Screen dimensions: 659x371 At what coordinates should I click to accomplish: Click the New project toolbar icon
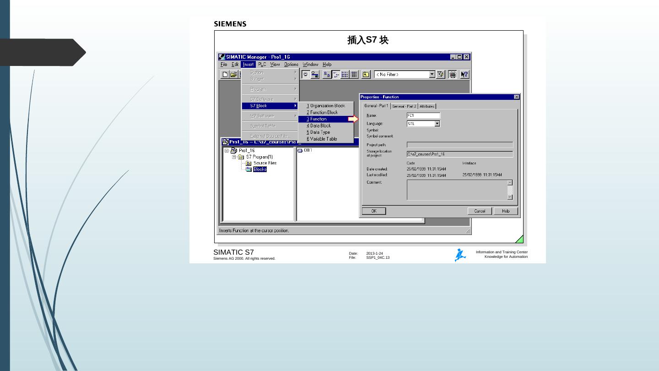point(225,75)
